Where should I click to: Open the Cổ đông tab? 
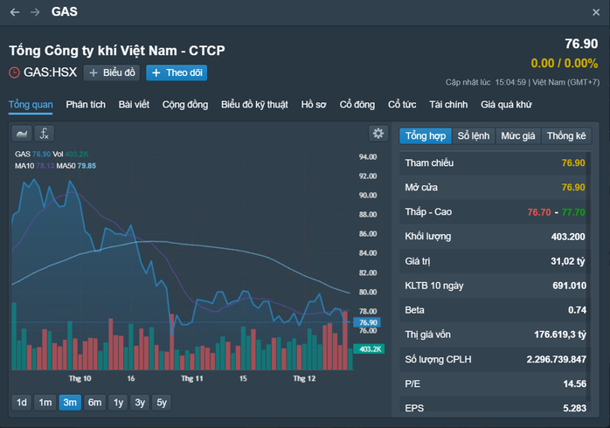[x=357, y=105]
